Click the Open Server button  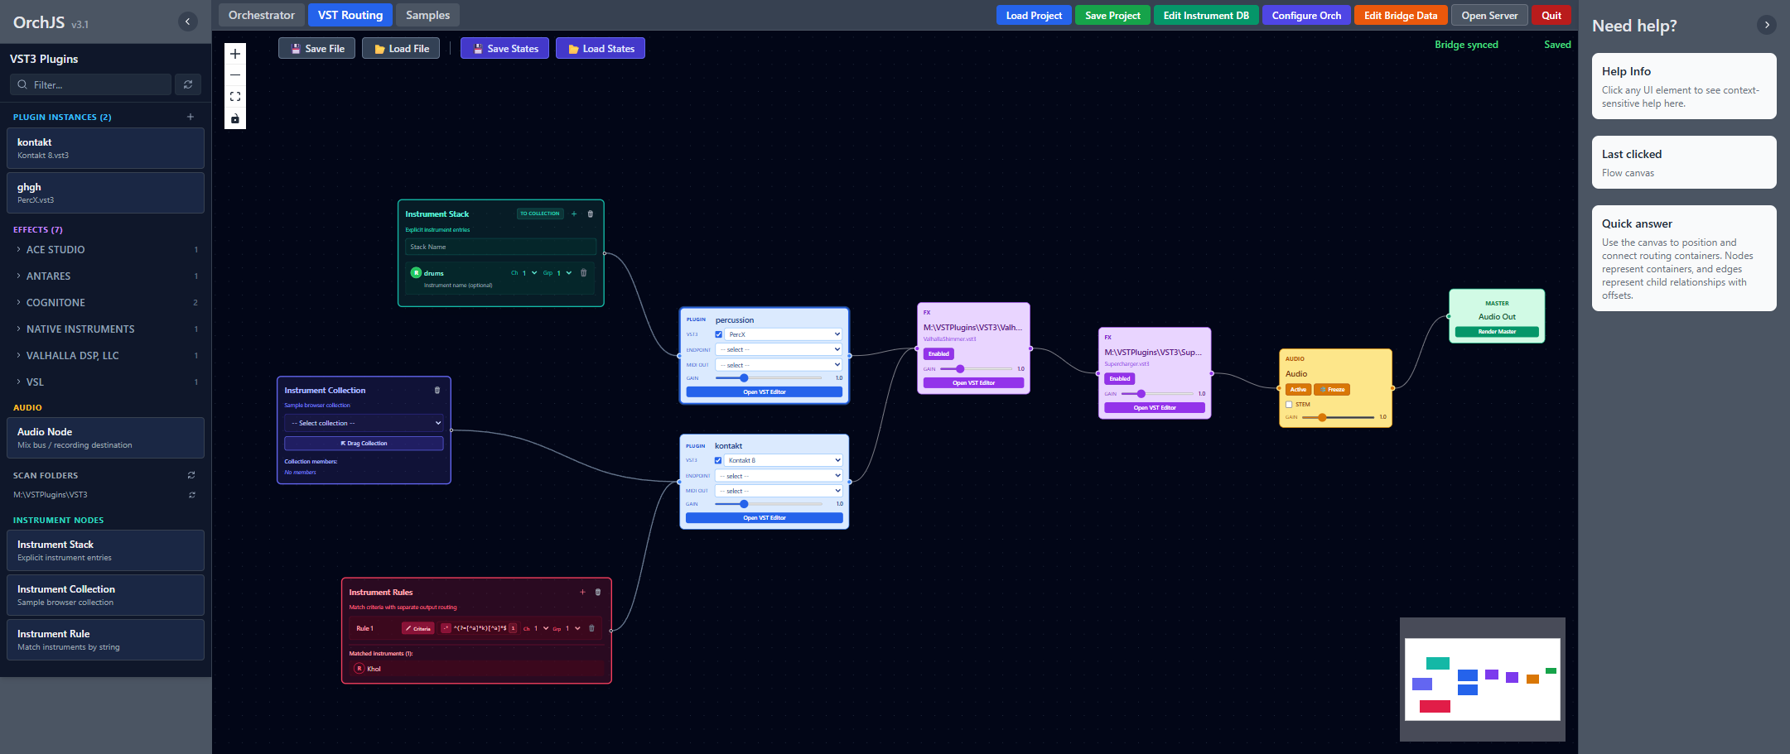(x=1489, y=15)
